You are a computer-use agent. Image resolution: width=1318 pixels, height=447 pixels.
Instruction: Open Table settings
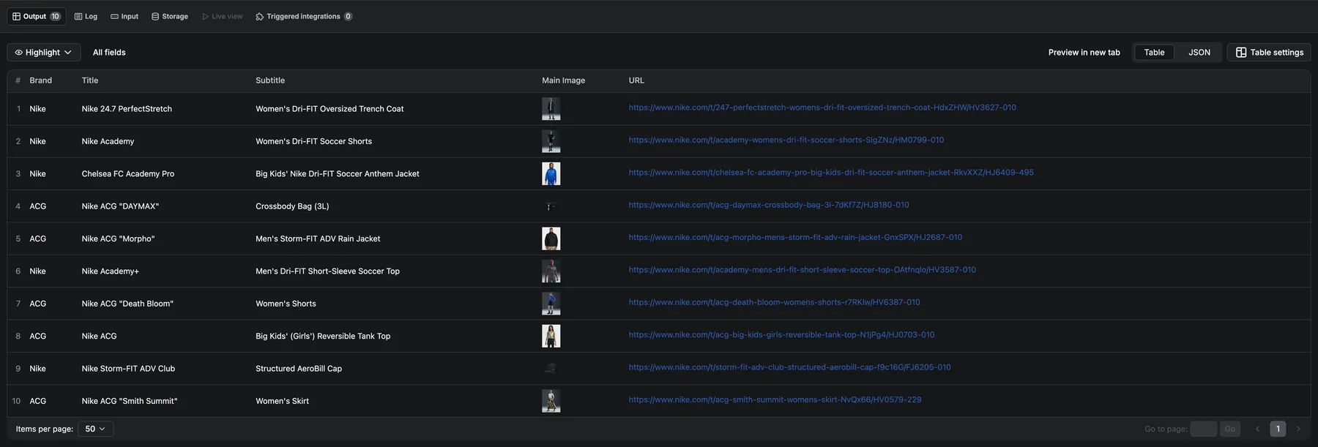point(1269,53)
